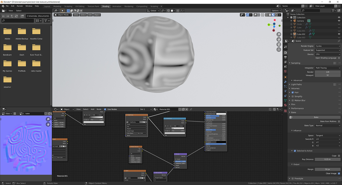Open the Render menu
Image resolution: width=342 pixels, height=185 pixels.
point(20,6)
